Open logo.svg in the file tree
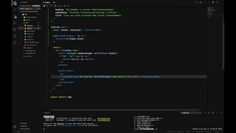This screenshot has height=133, width=236. tap(30, 40)
